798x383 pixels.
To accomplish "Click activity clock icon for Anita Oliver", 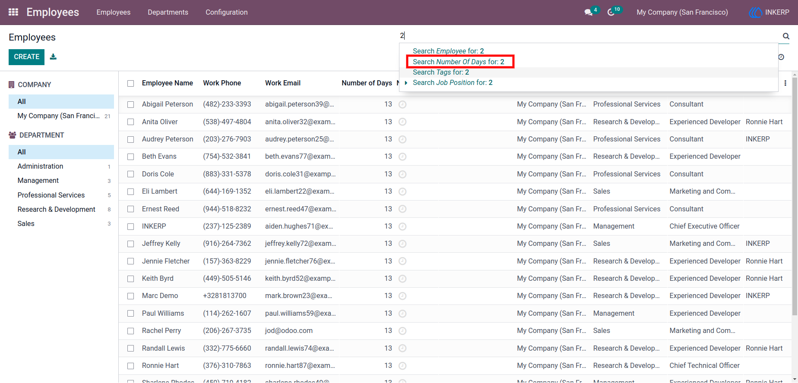I will coord(402,122).
